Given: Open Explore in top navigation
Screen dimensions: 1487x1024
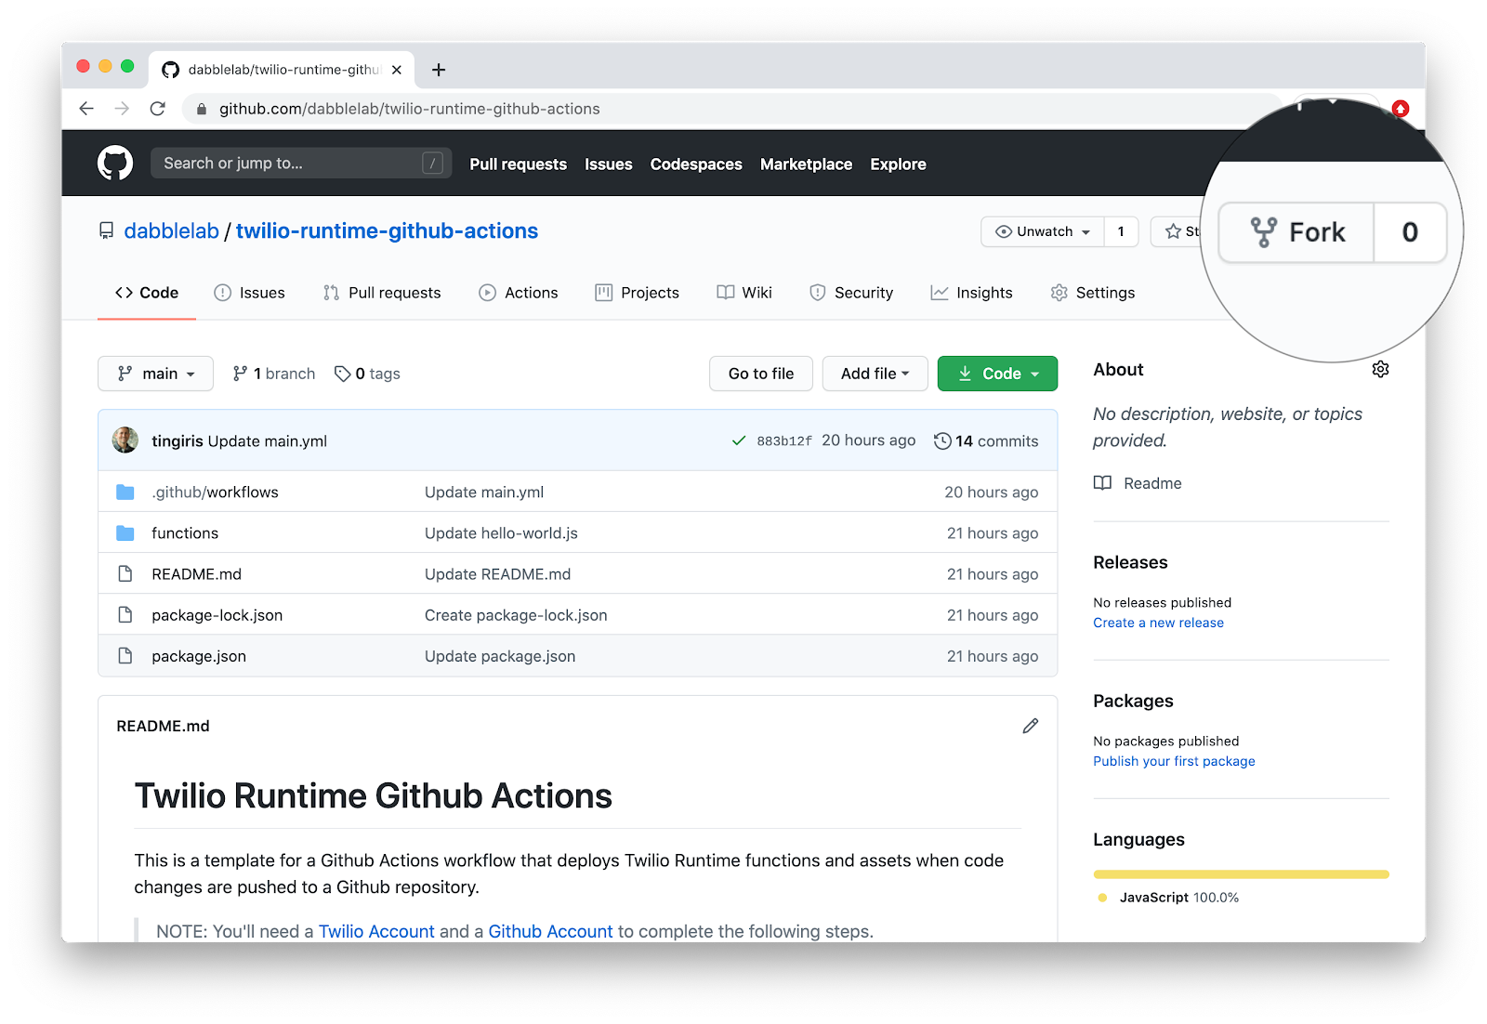Looking at the screenshot, I should [898, 164].
